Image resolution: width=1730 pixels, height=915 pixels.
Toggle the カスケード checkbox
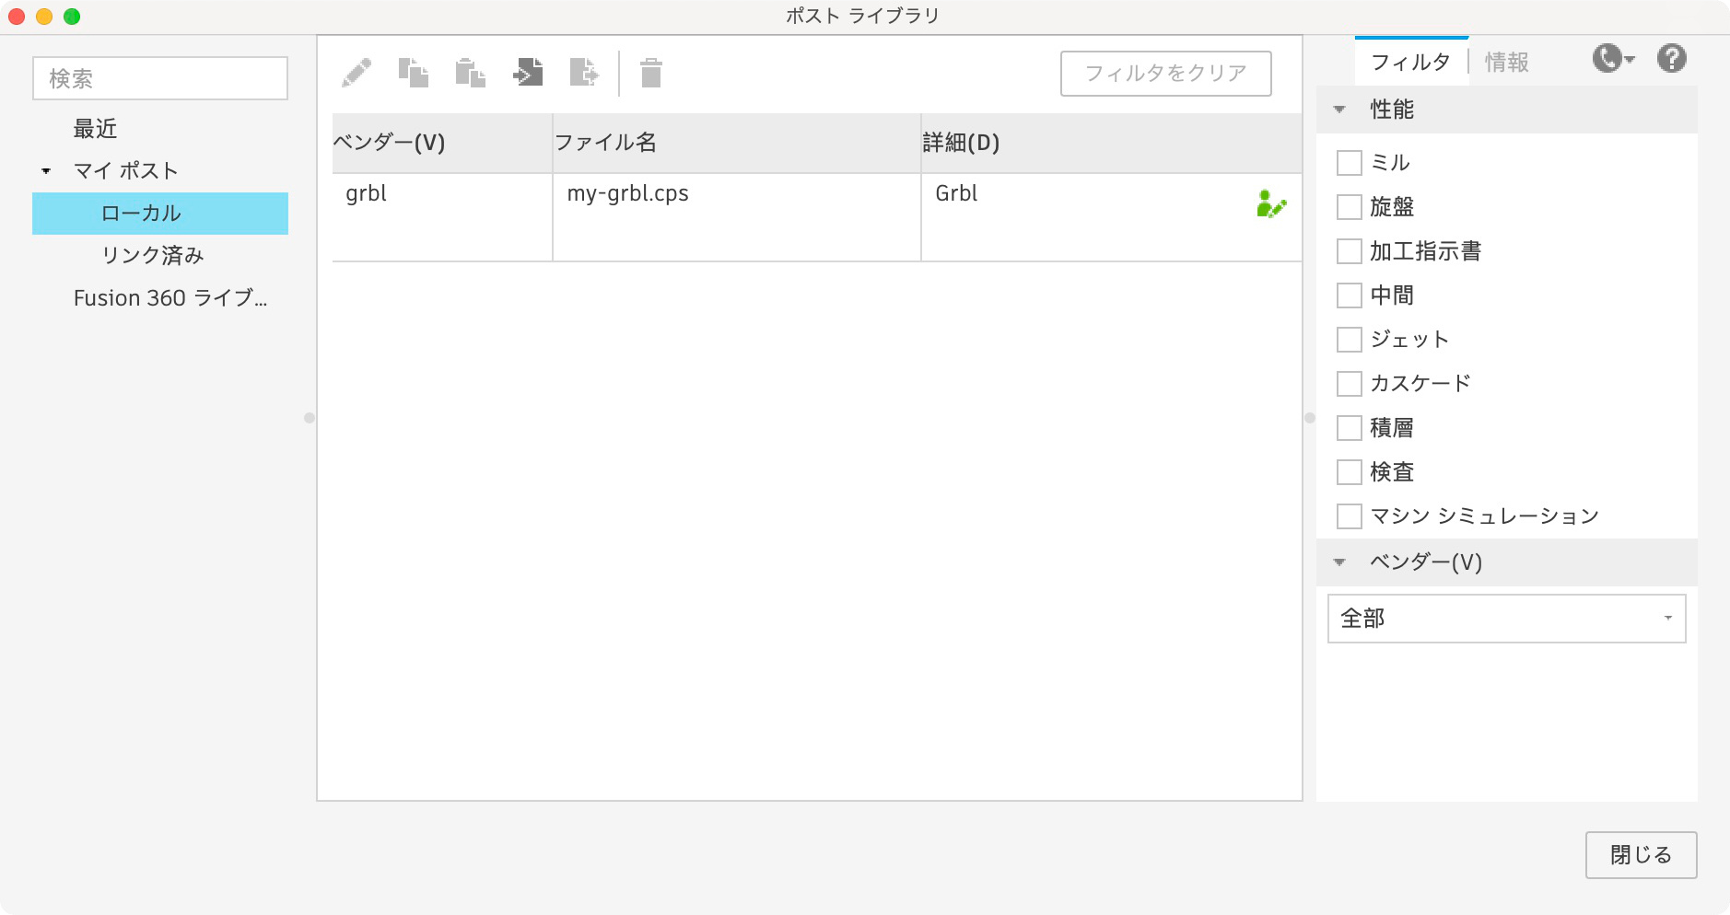1350,384
